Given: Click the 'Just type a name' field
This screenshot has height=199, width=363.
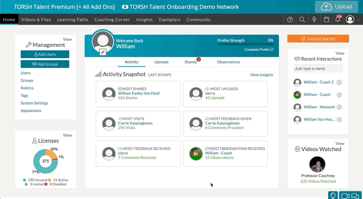Looking at the screenshot, I should (x=318, y=68).
